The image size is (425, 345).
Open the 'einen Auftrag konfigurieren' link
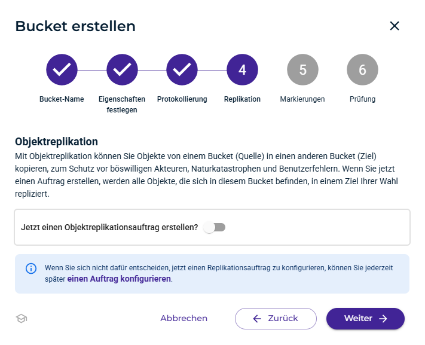(x=119, y=279)
